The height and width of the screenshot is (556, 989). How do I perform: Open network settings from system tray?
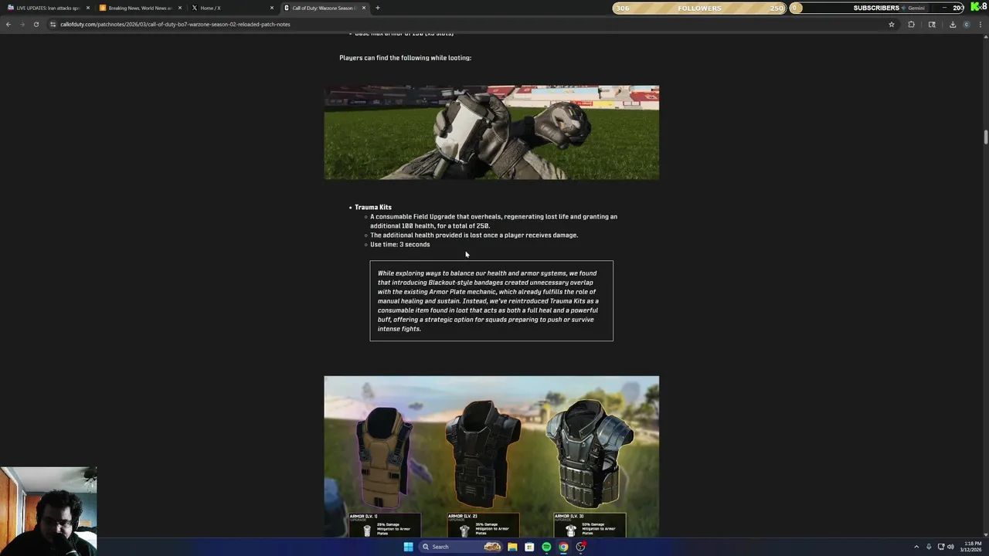(x=940, y=547)
